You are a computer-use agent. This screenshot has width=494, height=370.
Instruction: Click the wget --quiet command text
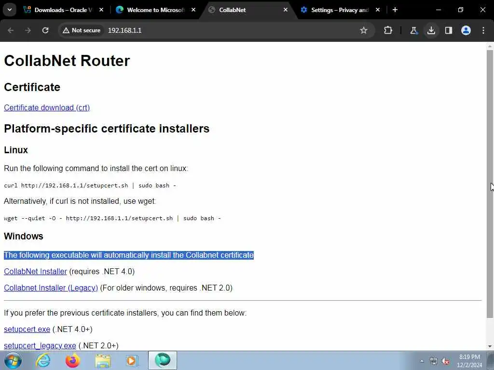pos(112,218)
